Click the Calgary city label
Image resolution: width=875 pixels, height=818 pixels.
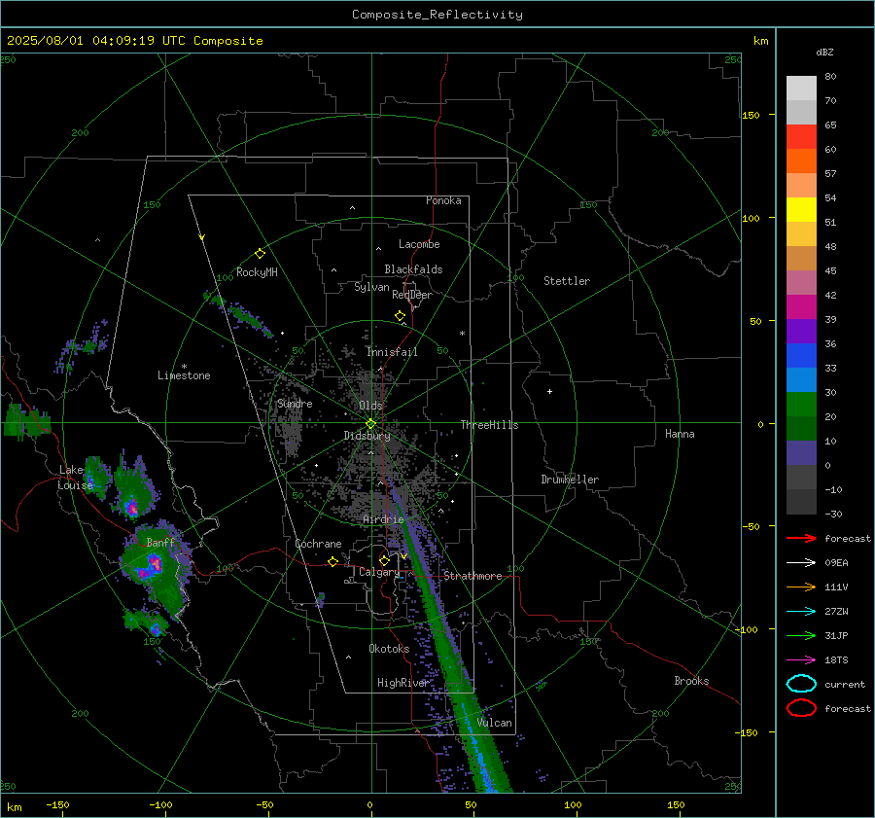379,572
